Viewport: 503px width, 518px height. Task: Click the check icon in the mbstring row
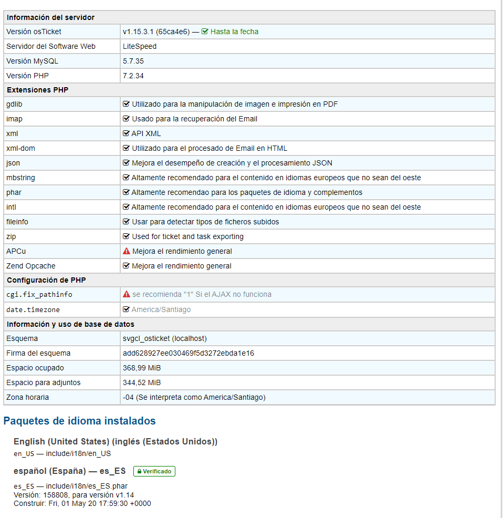126,178
